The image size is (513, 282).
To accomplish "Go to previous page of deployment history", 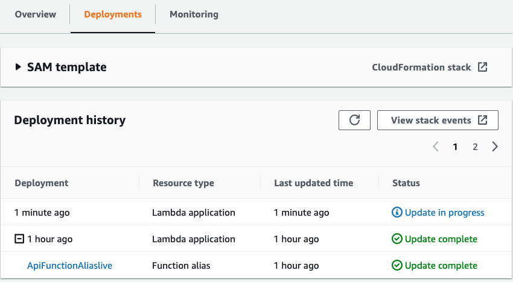I will pyautogui.click(x=436, y=146).
